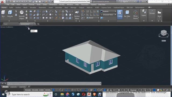Toggle the grid display in status bar
The width and height of the screenshot is (172, 97).
coord(53,90)
